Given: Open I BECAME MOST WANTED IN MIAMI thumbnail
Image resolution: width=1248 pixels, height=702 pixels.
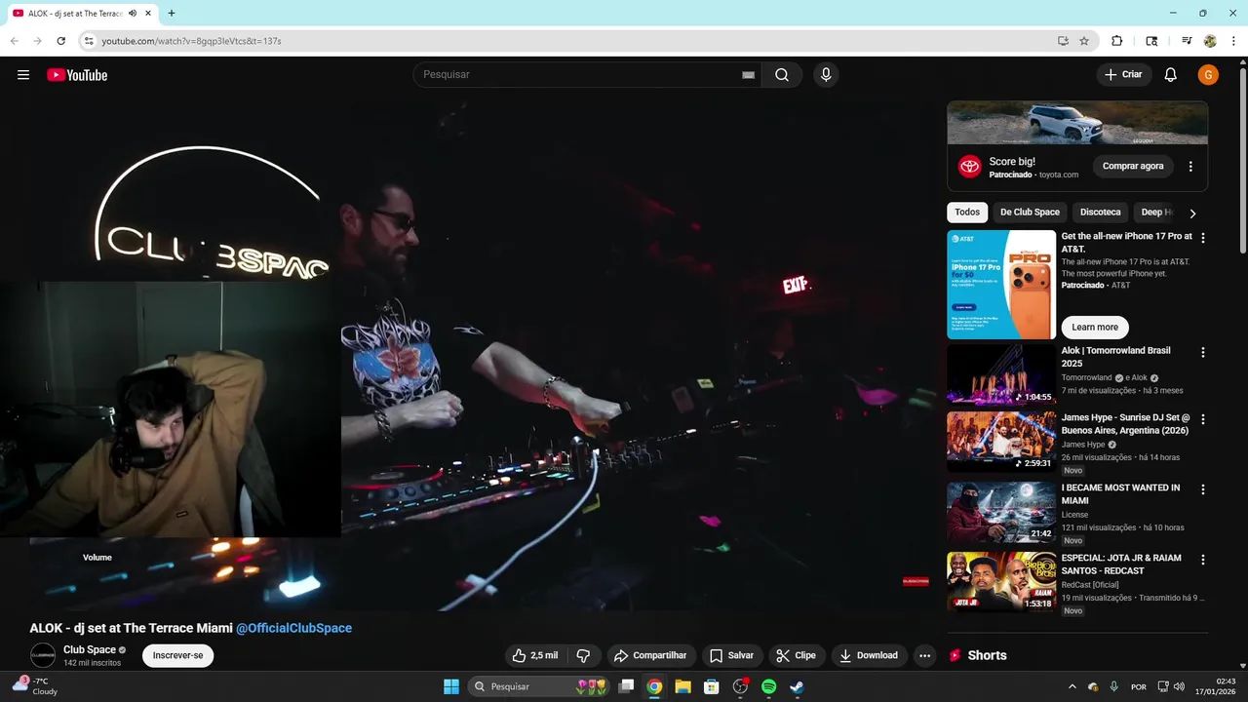Looking at the screenshot, I should [x=1001, y=512].
